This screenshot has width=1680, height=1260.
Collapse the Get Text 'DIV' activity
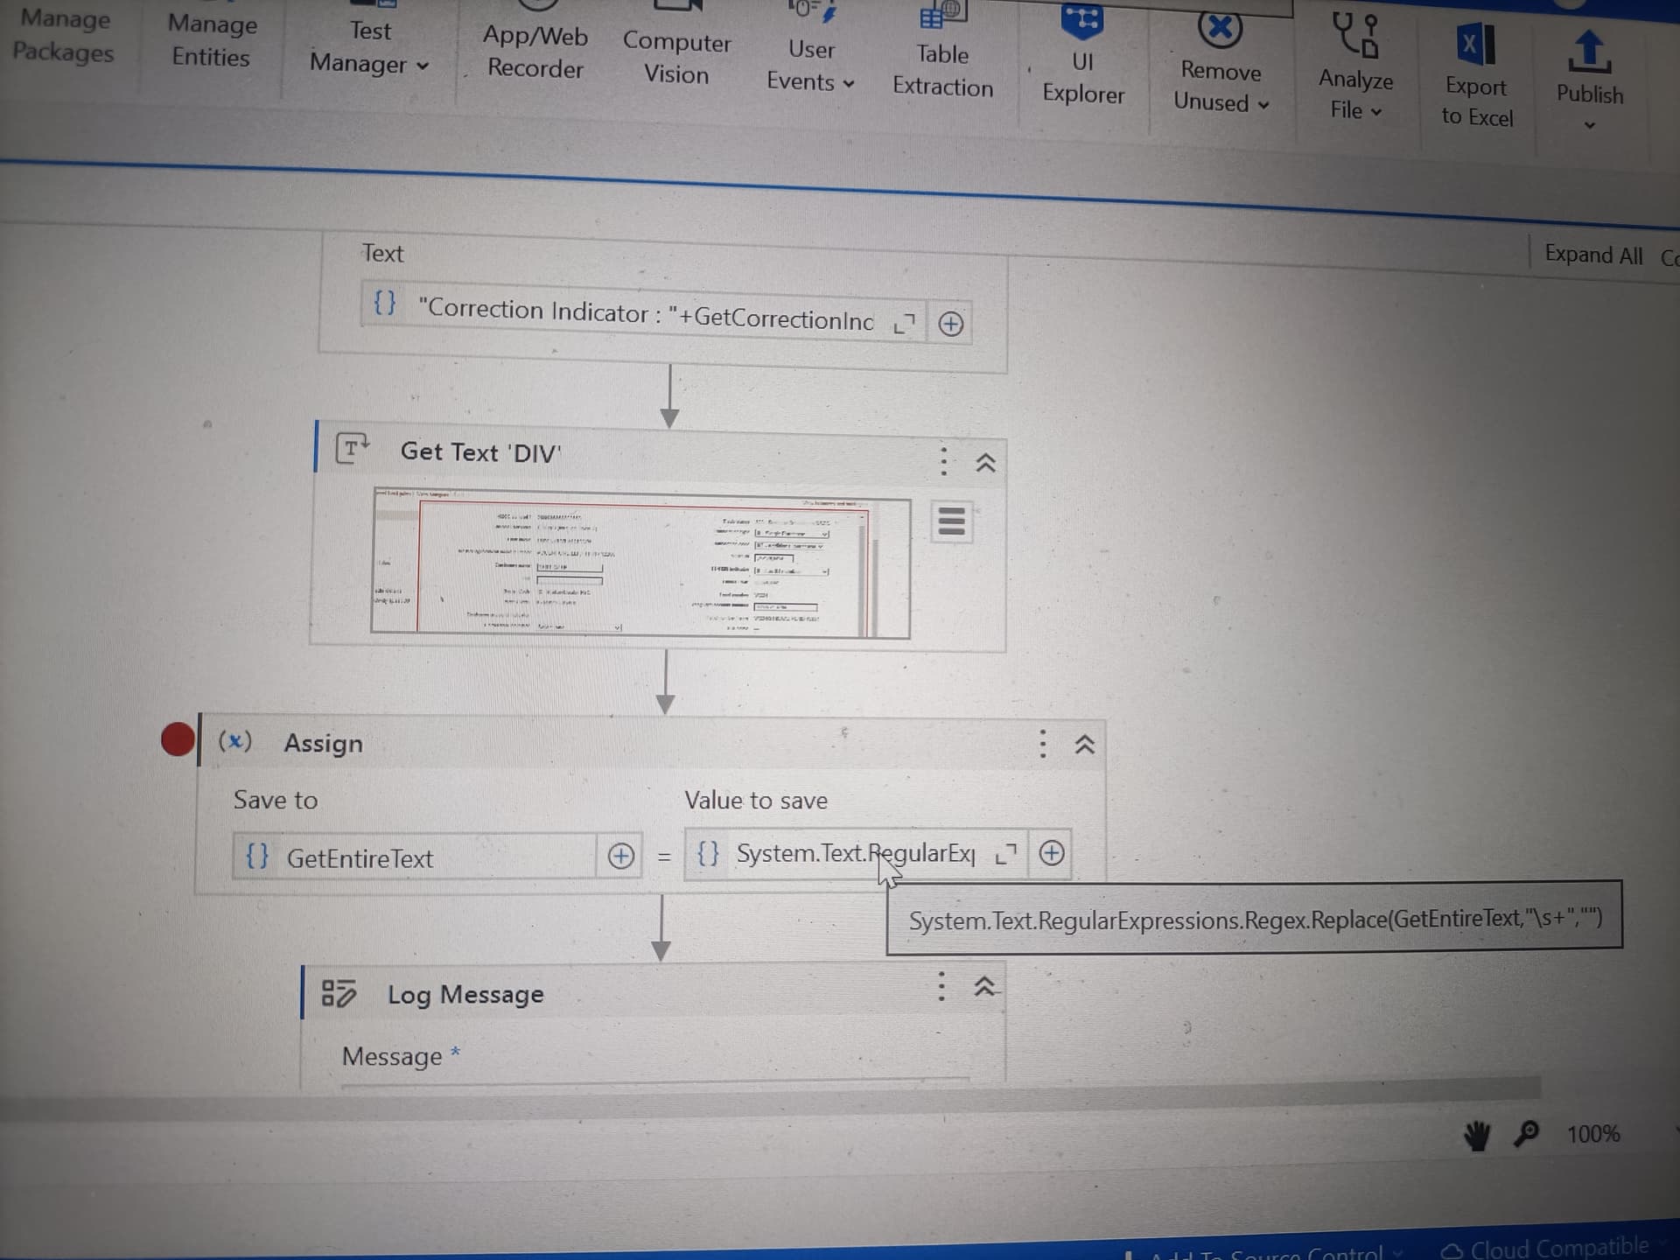(x=985, y=462)
